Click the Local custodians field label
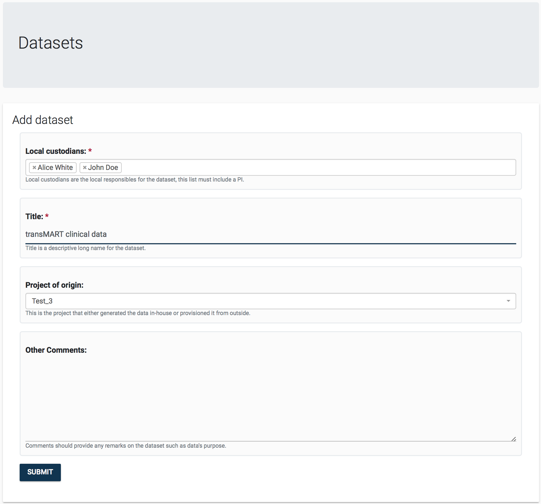 tap(56, 151)
